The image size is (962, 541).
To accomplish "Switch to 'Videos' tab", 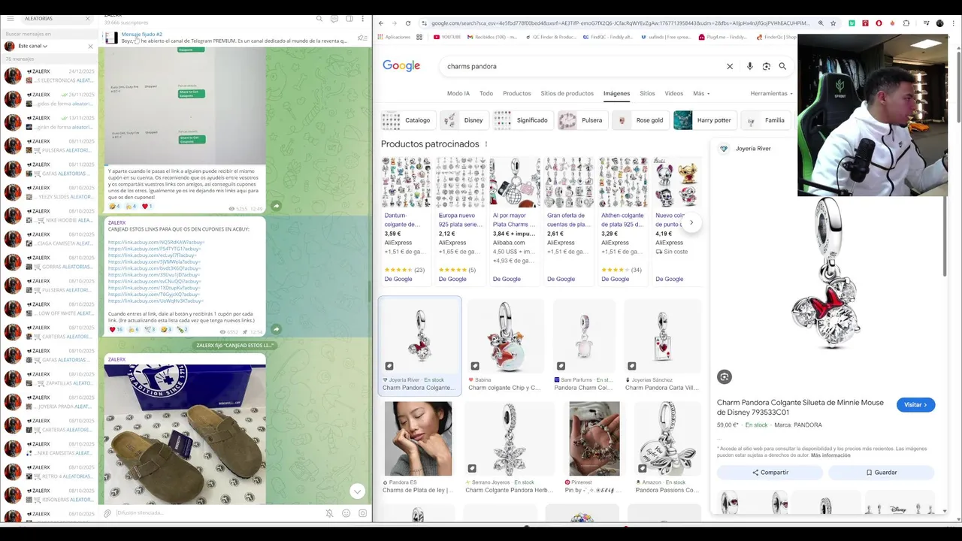I will point(674,93).
